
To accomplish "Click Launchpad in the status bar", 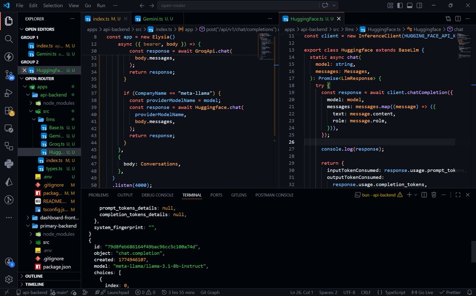I will coord(115,292).
